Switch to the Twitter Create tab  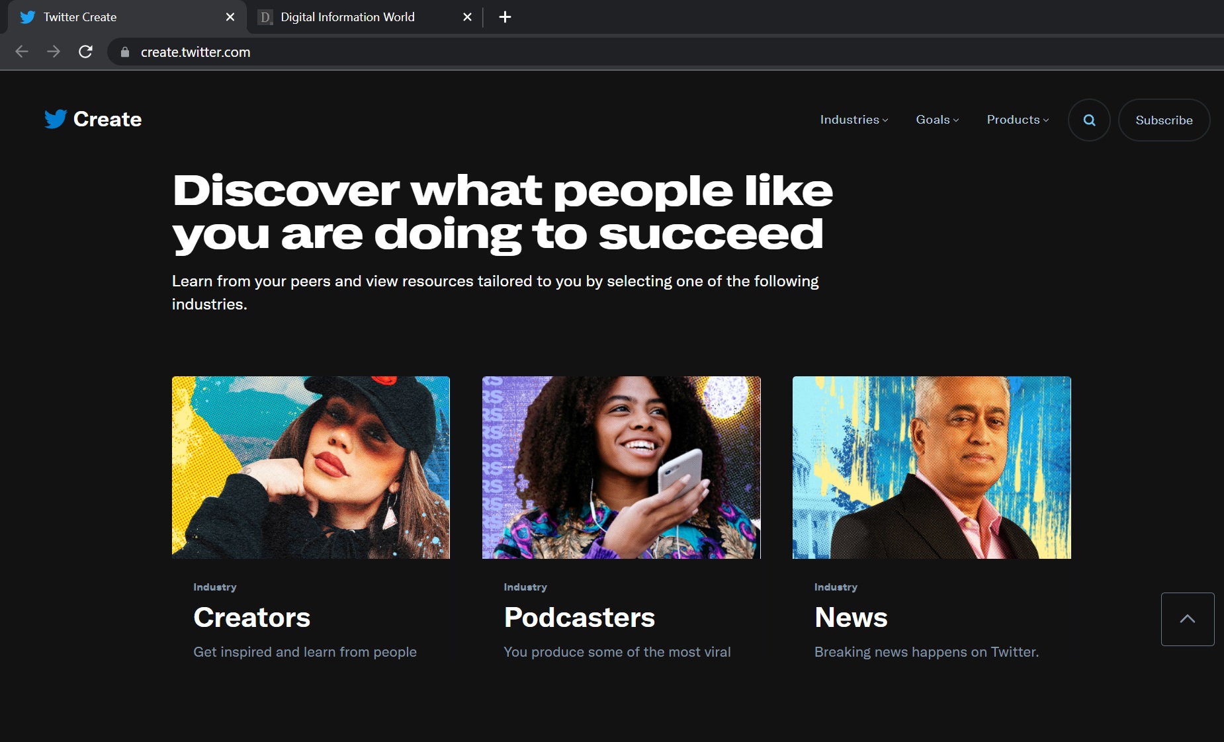[126, 17]
